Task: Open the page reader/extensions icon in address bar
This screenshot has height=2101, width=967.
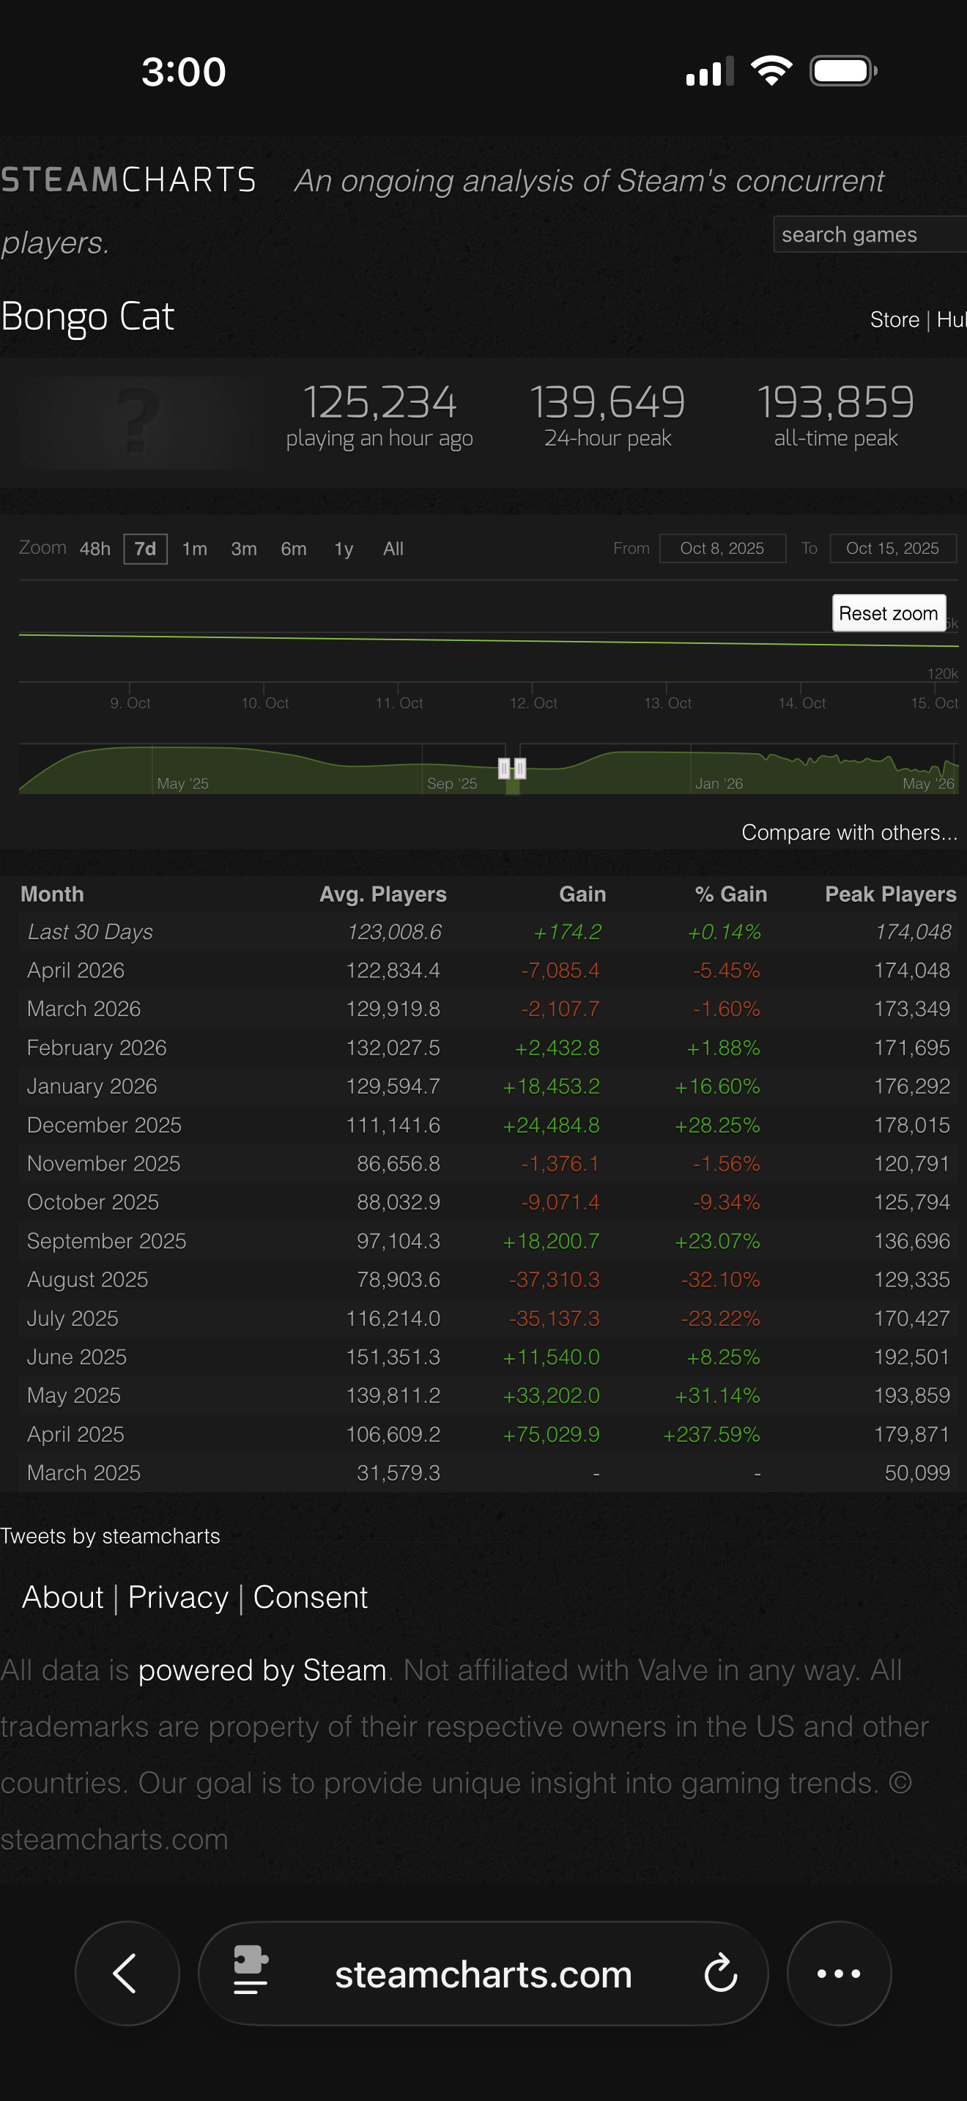Action: (x=251, y=1970)
